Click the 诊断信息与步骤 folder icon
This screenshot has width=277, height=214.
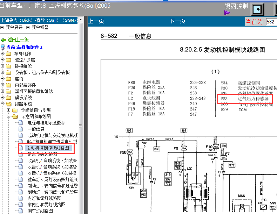(15, 110)
